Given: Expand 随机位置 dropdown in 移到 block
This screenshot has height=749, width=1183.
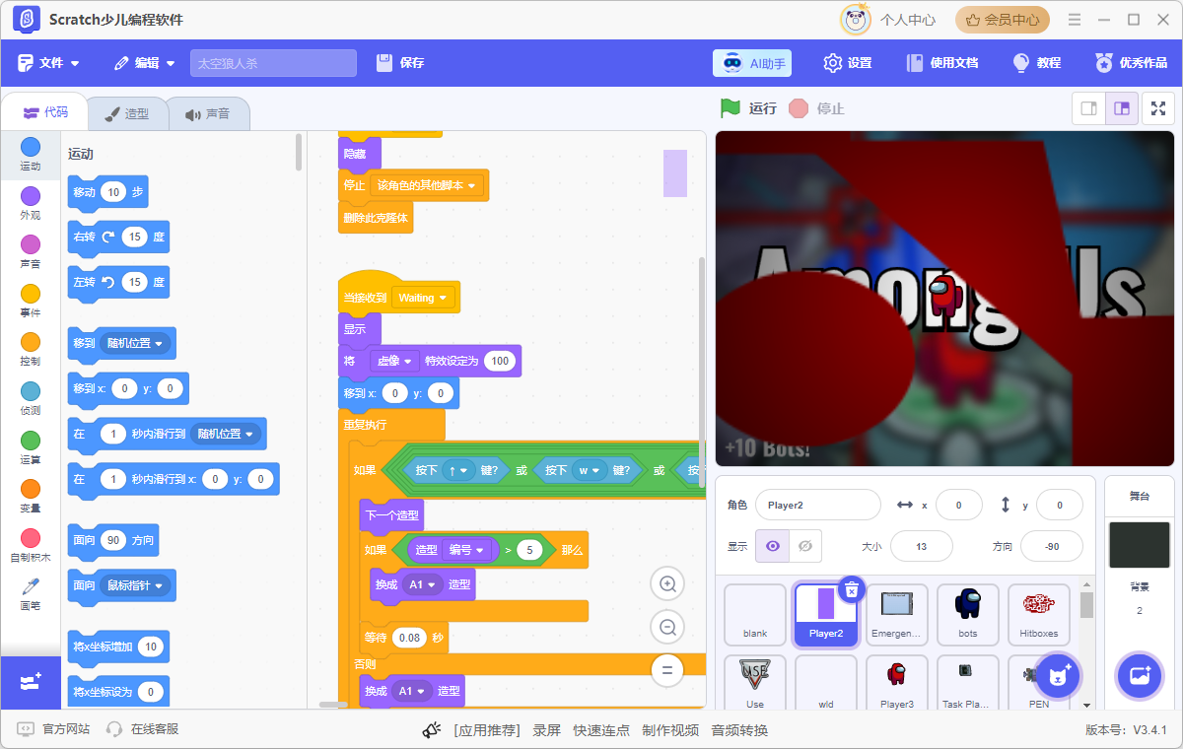Looking at the screenshot, I should coord(136,343).
